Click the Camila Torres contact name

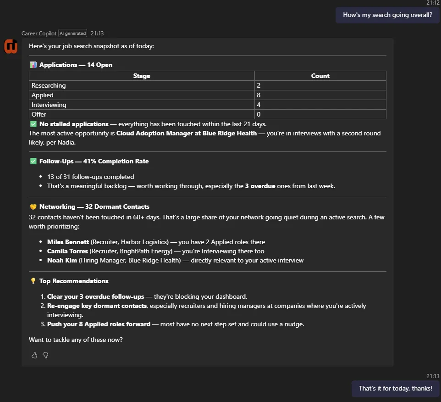click(67, 251)
